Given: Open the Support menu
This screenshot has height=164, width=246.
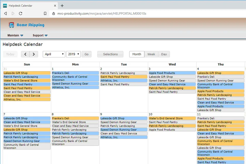Looking at the screenshot, I should [40, 35].
